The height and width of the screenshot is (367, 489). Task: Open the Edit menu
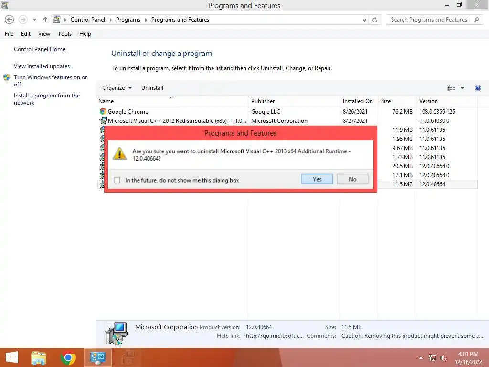(x=26, y=34)
